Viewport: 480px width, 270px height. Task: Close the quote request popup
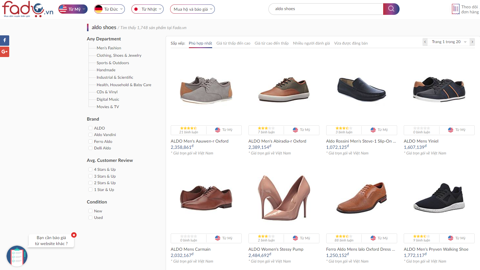coord(74,235)
